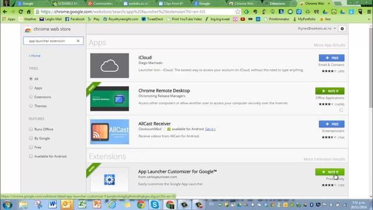Image resolution: width=373 pixels, height=210 pixels.
Task: Open the Chrome hamburger menu
Action: (369, 12)
